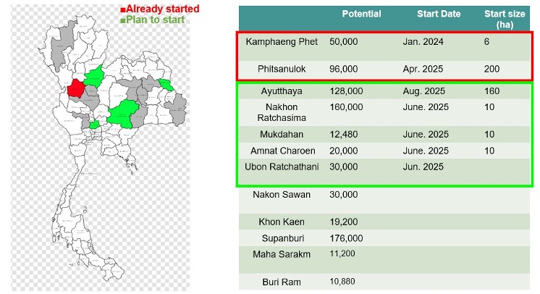Click the Ubon Ratchathani province cell
This screenshot has height=294, width=540.
point(282,167)
